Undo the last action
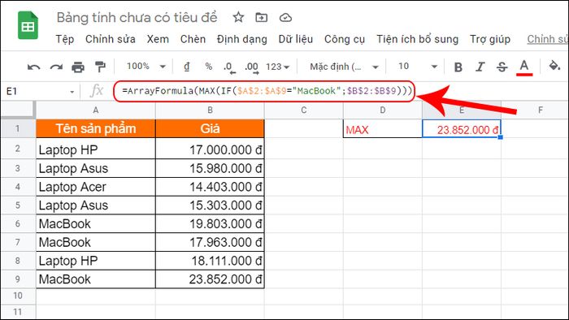The image size is (569, 320). [34, 67]
